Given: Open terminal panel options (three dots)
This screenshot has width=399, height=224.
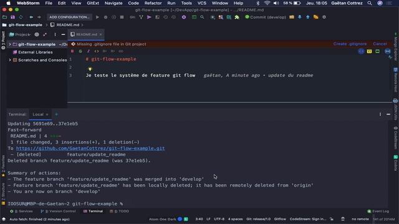Looking at the screenshot, I should click(x=380, y=114).
